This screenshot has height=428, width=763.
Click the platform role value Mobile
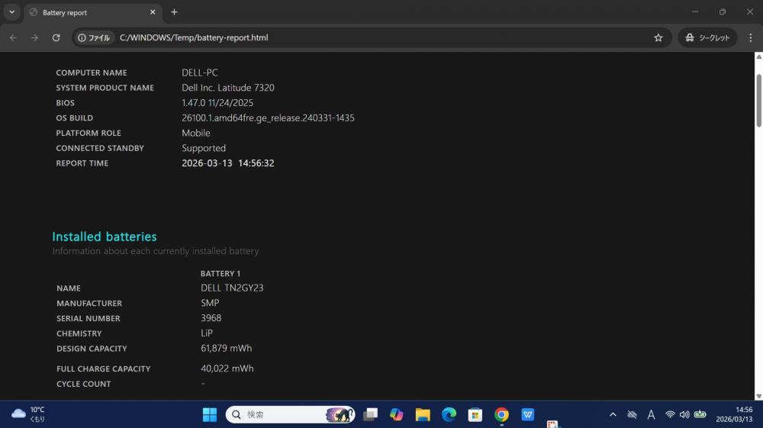tap(196, 133)
